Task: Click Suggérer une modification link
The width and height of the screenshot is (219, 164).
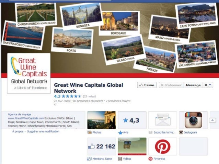Action: point(43,131)
